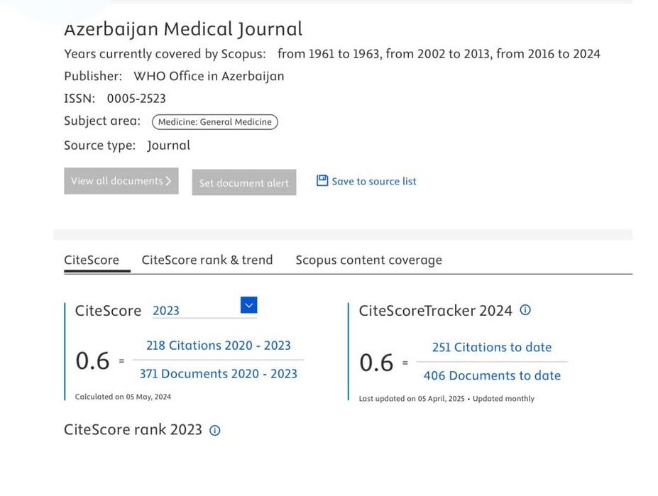
Task: Click info icon beside CiteScoreTracker 2024
Action: coord(525,310)
